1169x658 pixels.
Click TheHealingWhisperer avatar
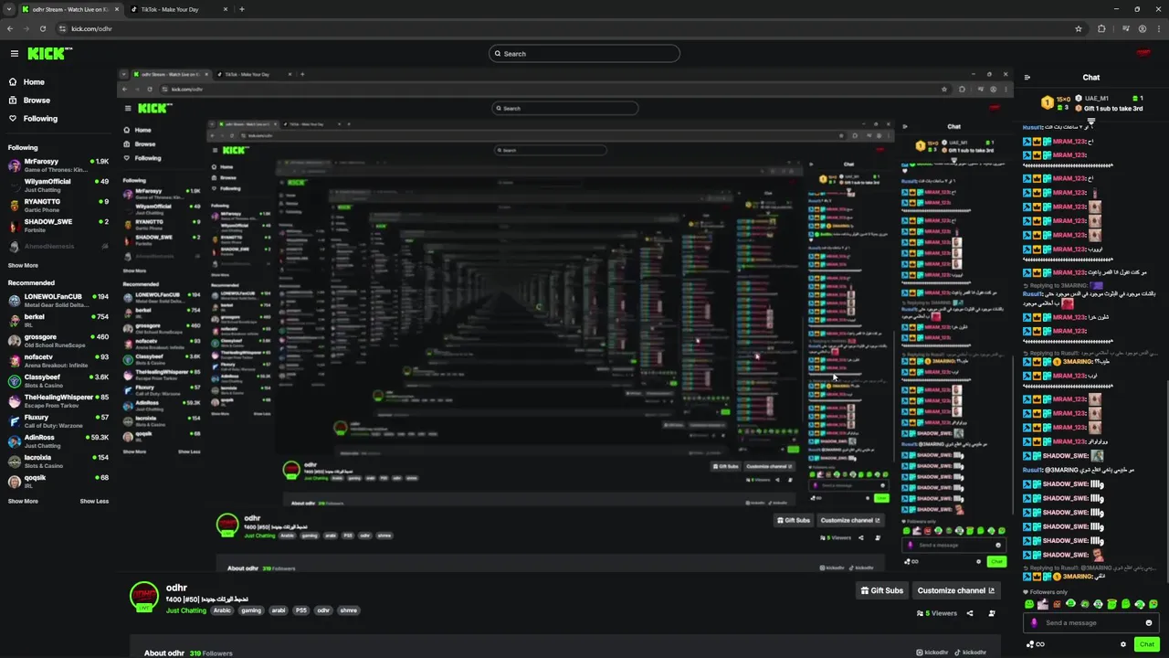coord(15,401)
